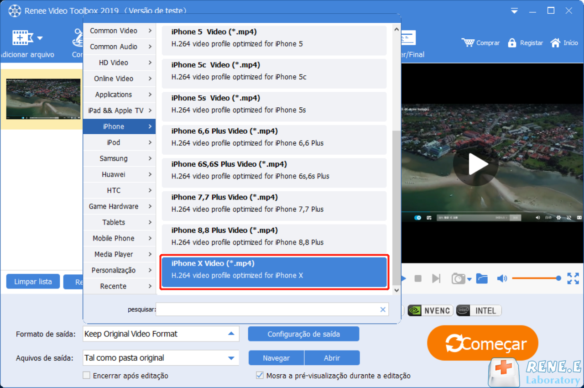This screenshot has height=388, width=584.
Task: Expand the Common Audio category
Action: click(119, 47)
